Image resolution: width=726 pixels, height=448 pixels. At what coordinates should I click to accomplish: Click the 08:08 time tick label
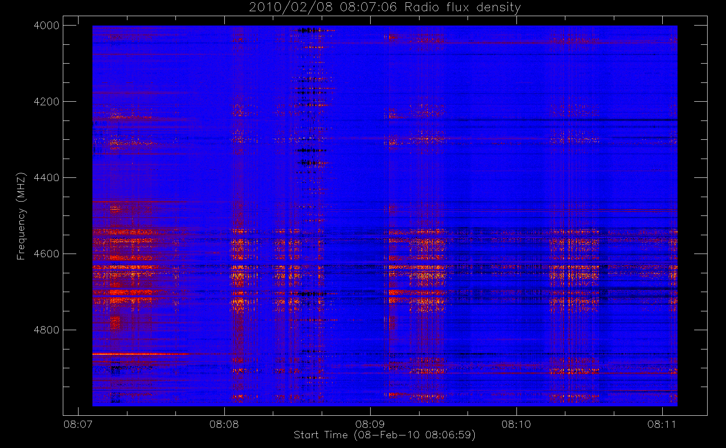(x=224, y=424)
